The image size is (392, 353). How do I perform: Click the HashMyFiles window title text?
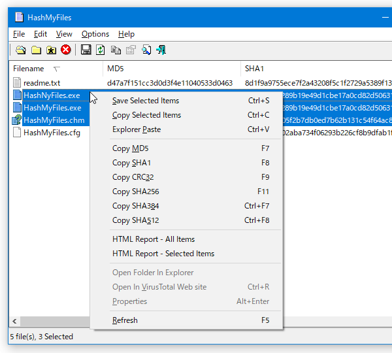point(50,18)
